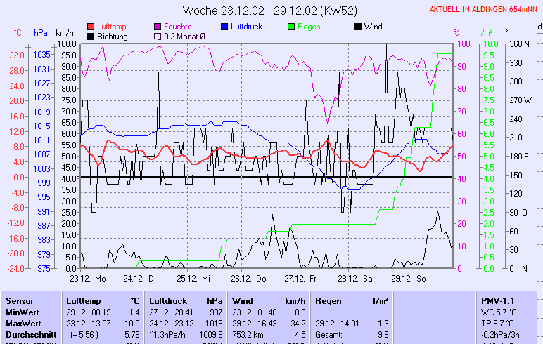
Task: Click the magenta Feuchte legend swatch
Action: tap(158, 27)
